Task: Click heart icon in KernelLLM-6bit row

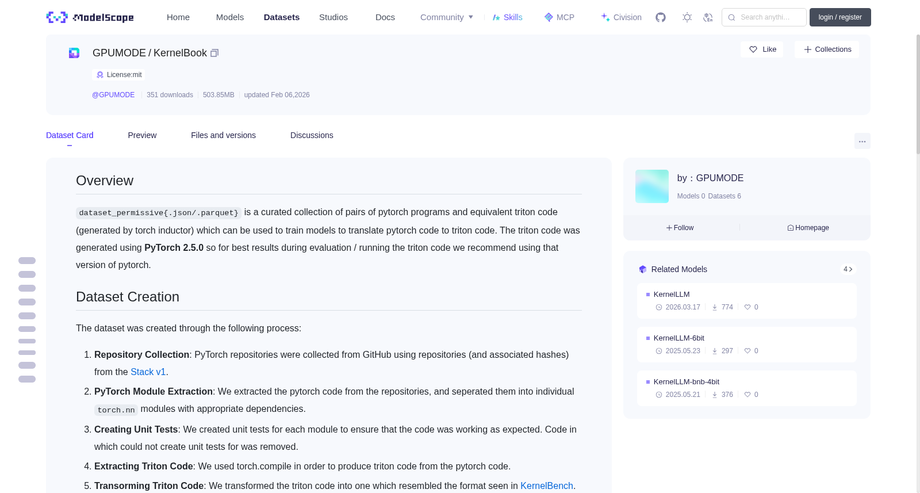Action: 747,351
